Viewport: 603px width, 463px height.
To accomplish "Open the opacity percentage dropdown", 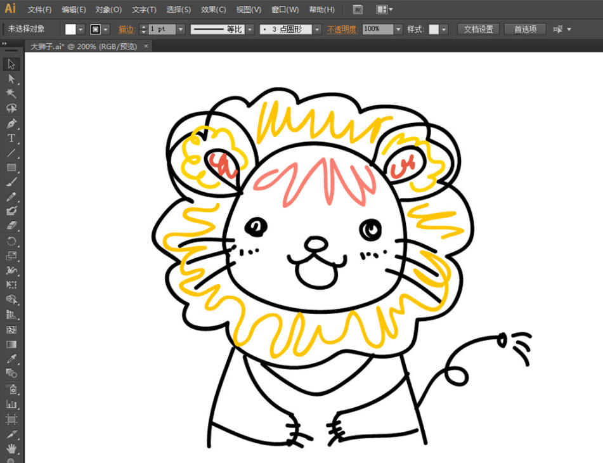I will point(398,29).
